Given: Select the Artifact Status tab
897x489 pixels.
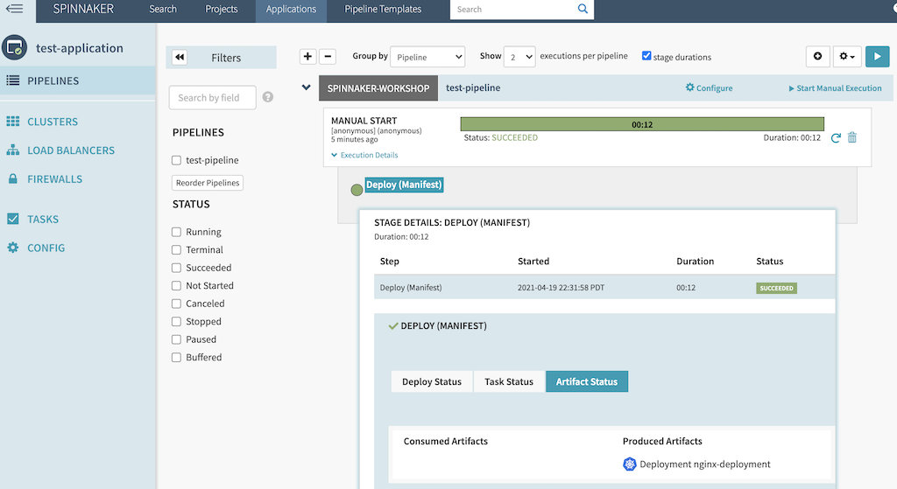Looking at the screenshot, I should (x=587, y=381).
